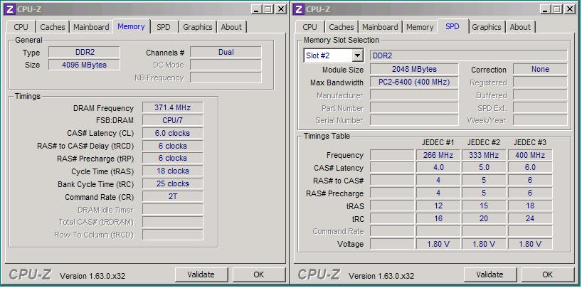This screenshot has height=288, width=582.
Task: Click tRCD value 6 clocks
Action: coord(173,146)
